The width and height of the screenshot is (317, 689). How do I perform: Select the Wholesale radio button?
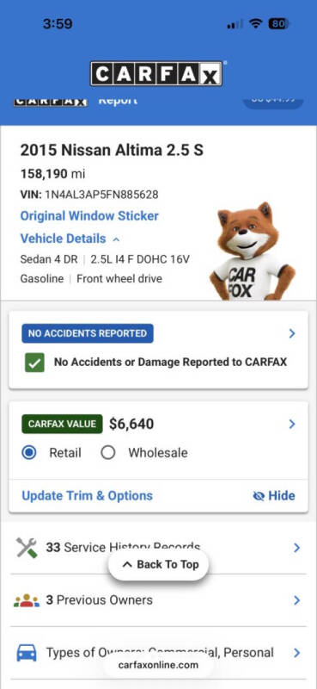click(108, 453)
